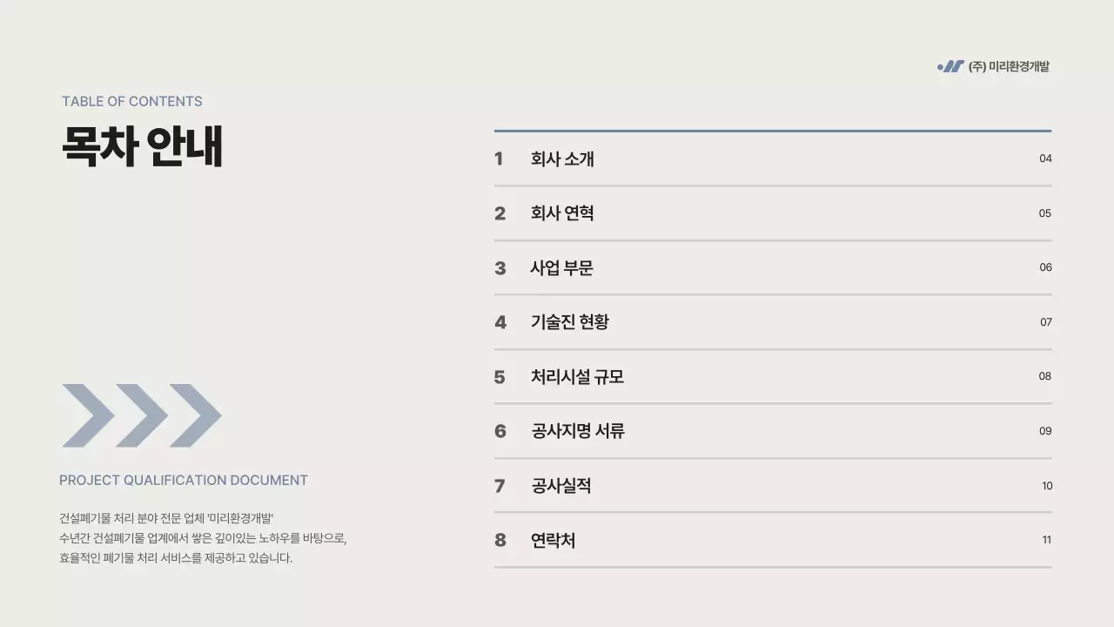Jump to 기술진 현황 entry
1114x627 pixels.
(569, 322)
